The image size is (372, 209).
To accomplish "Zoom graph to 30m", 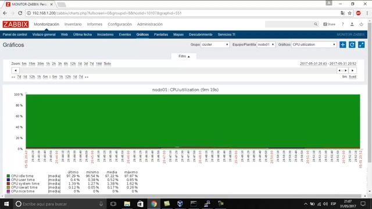I will click(x=41, y=64).
